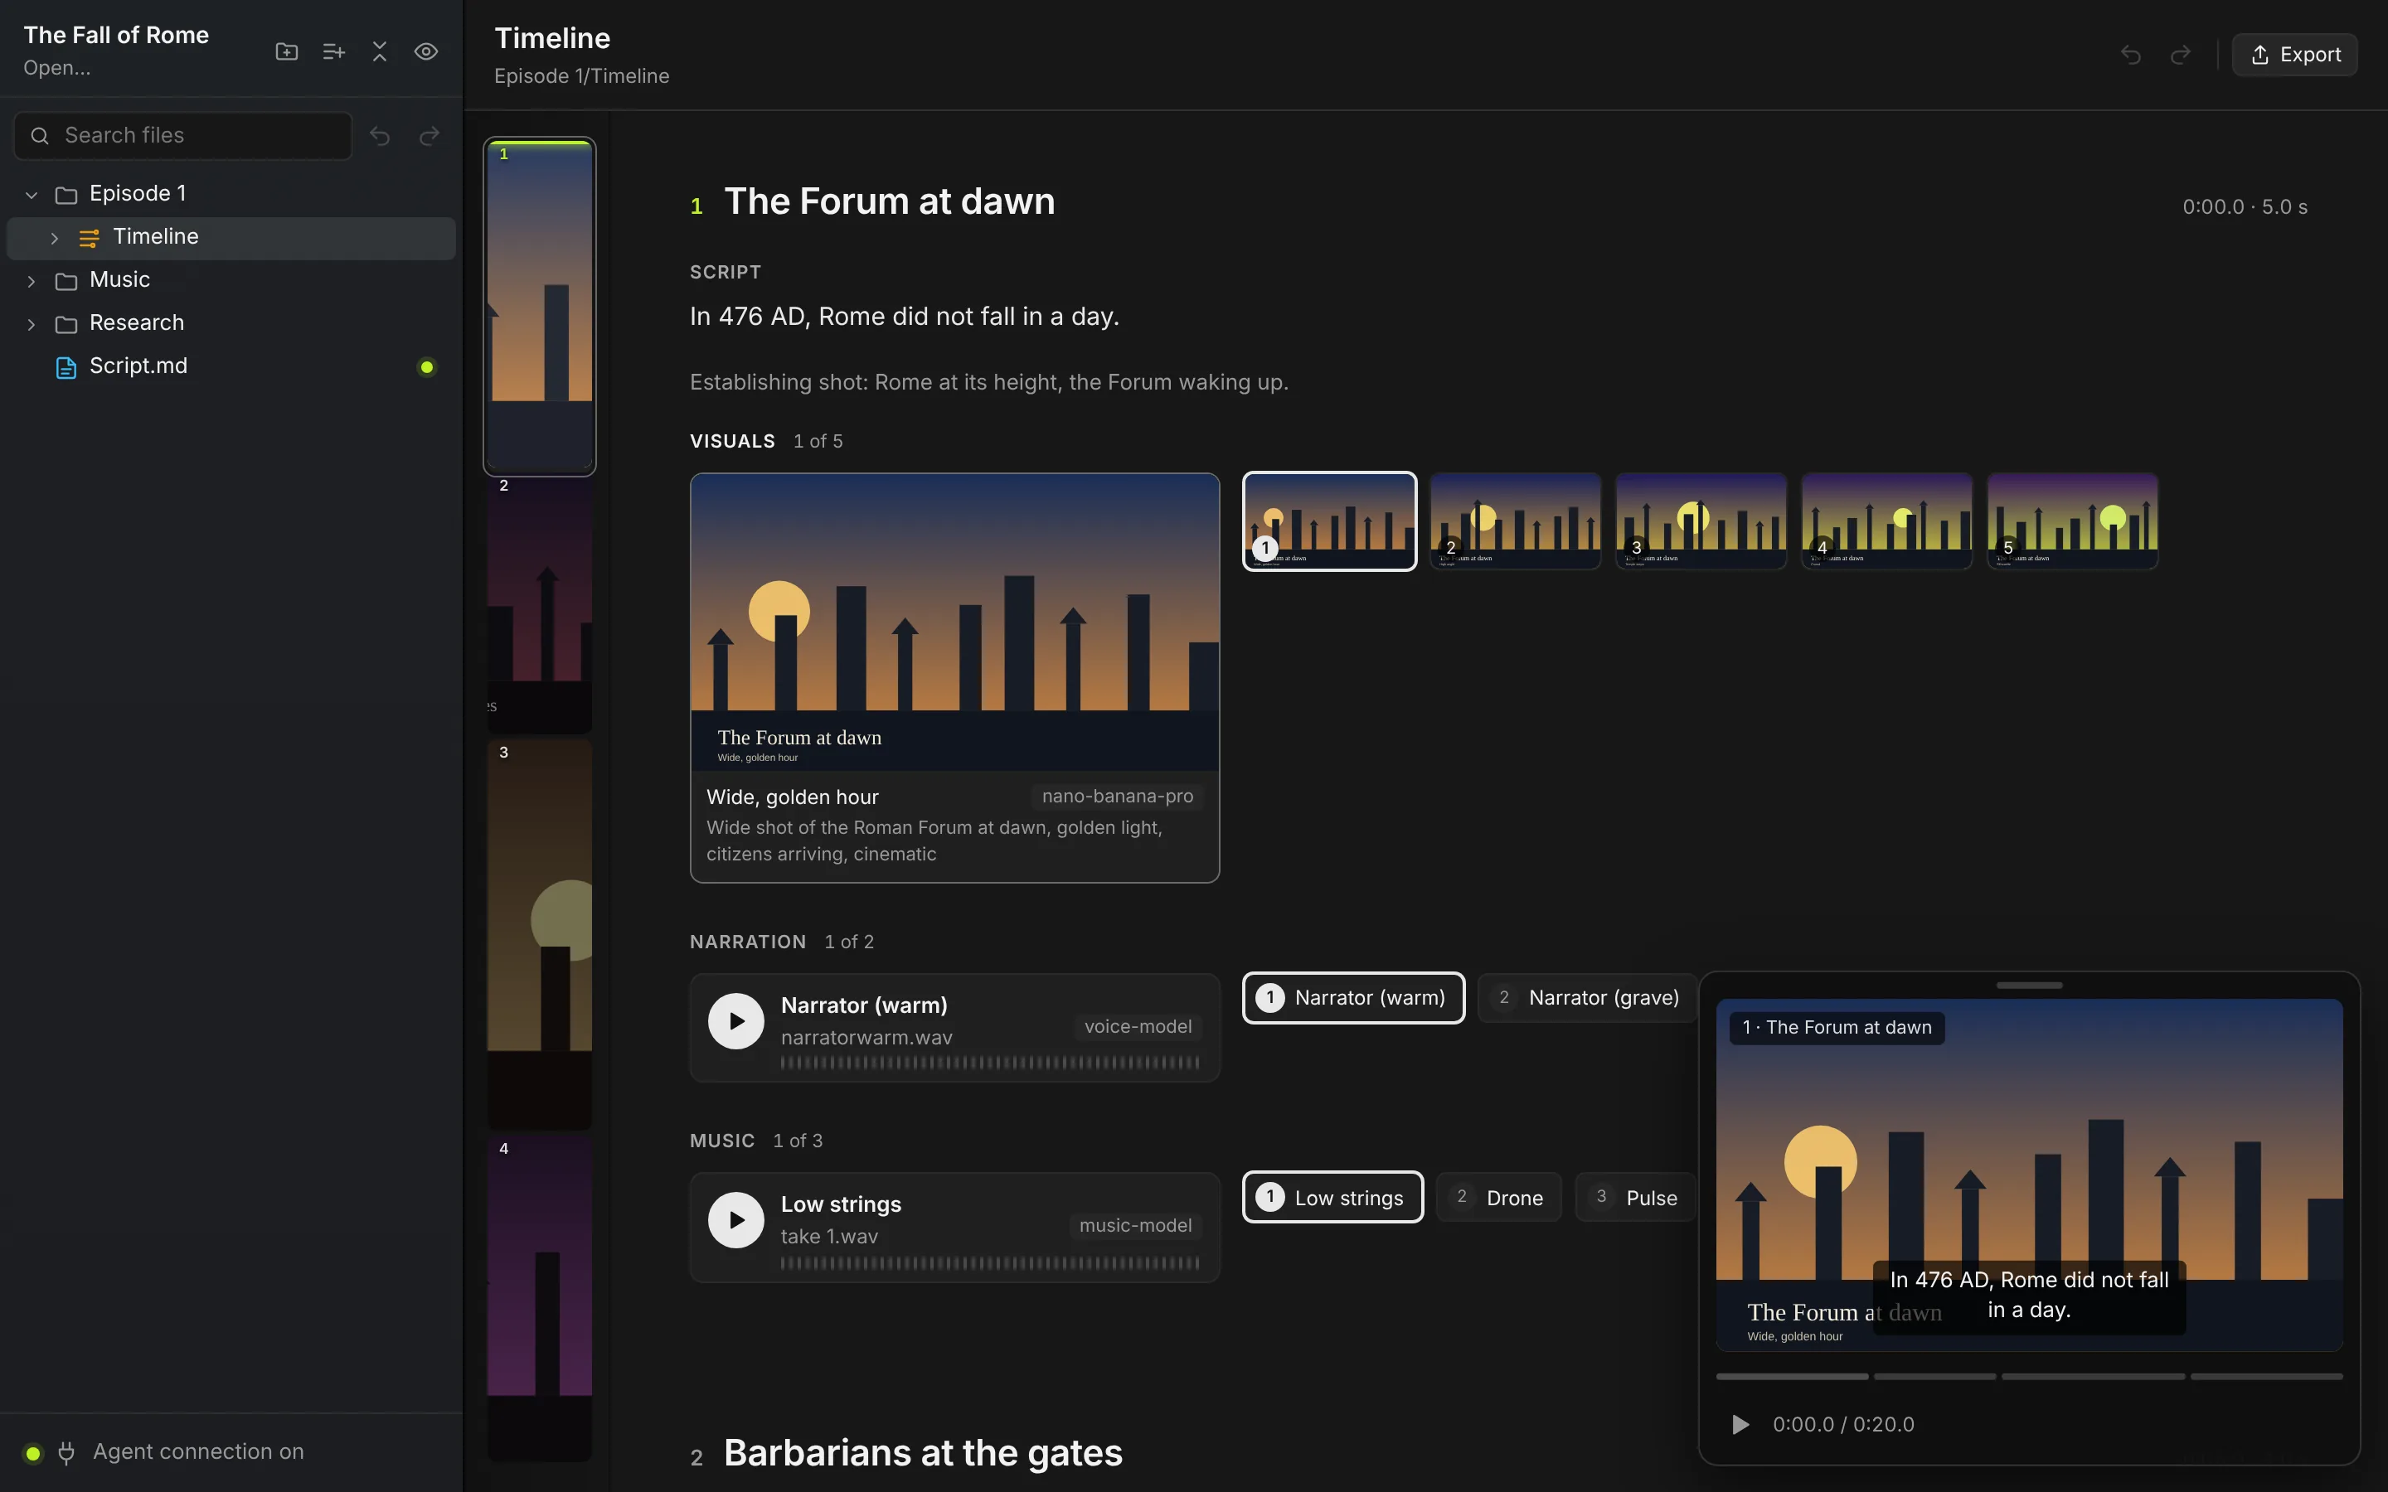Viewport: 2388px width, 1492px height.
Task: Click undo icon left of Export
Action: coord(2130,54)
